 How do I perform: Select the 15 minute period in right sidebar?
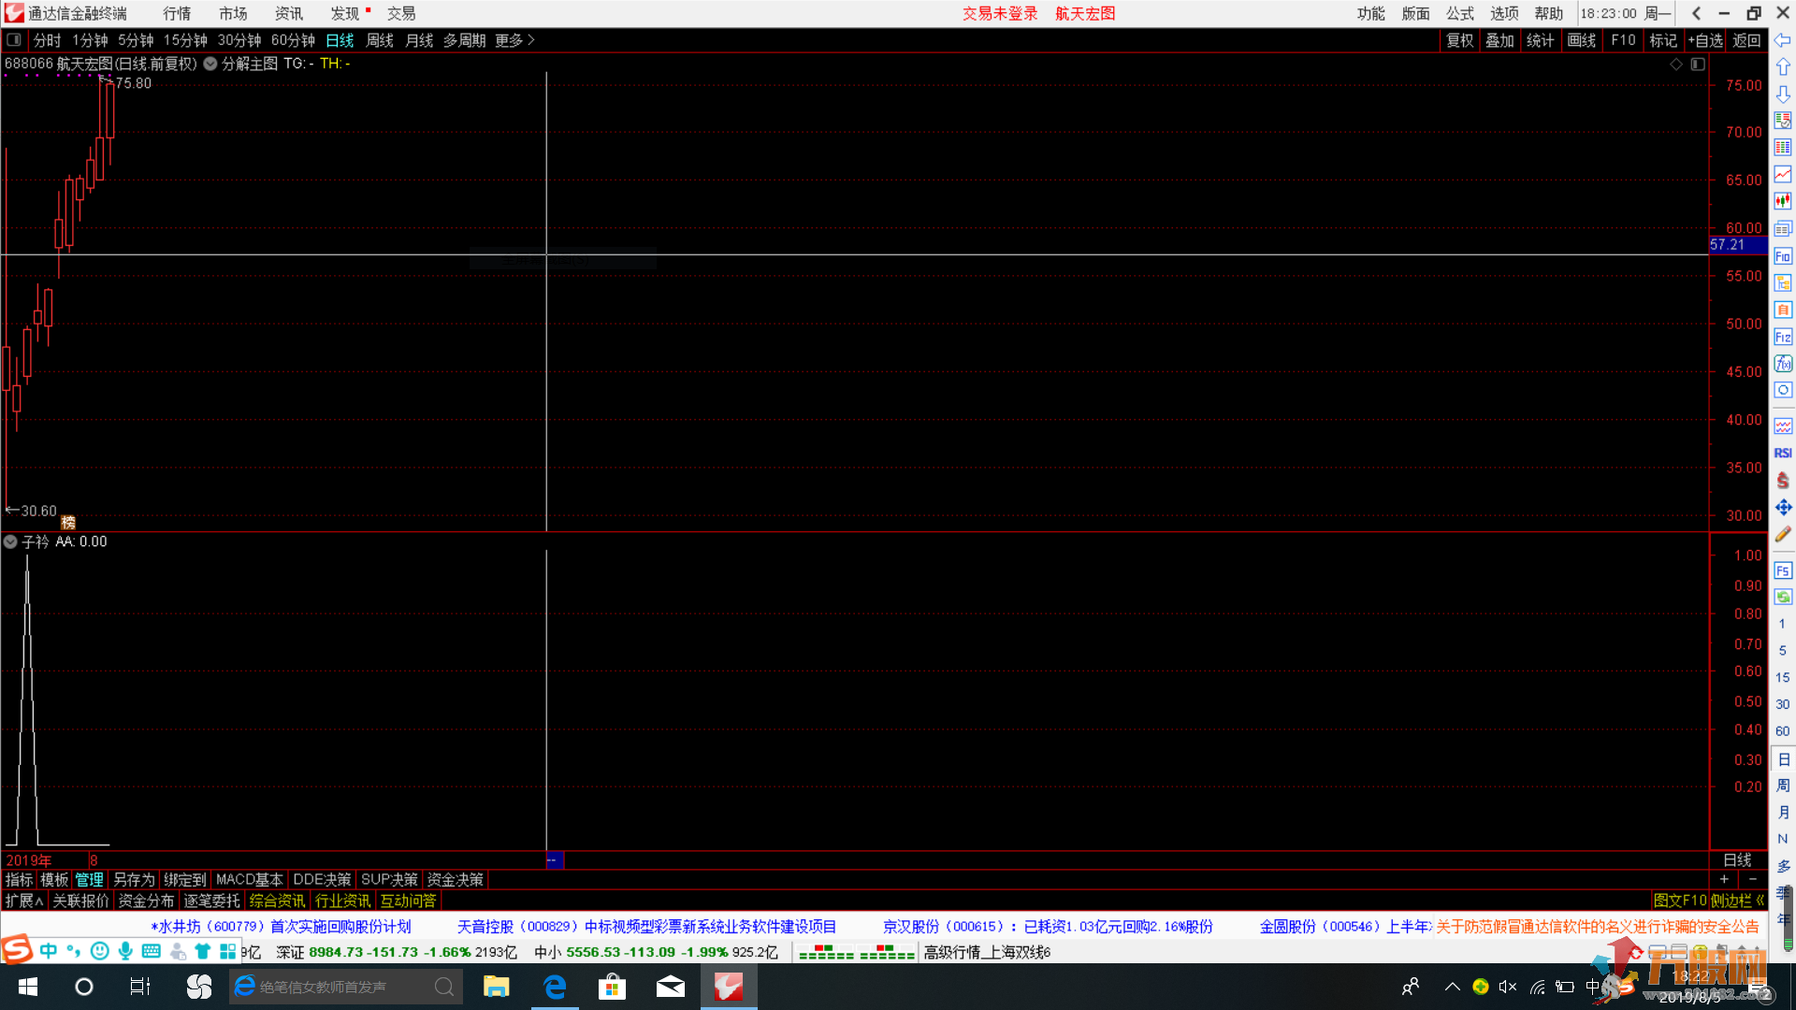1783,677
